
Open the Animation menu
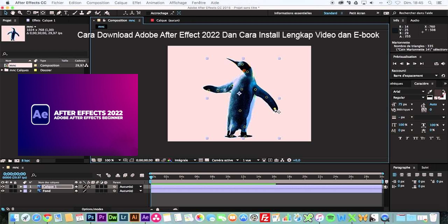click(155, 3)
